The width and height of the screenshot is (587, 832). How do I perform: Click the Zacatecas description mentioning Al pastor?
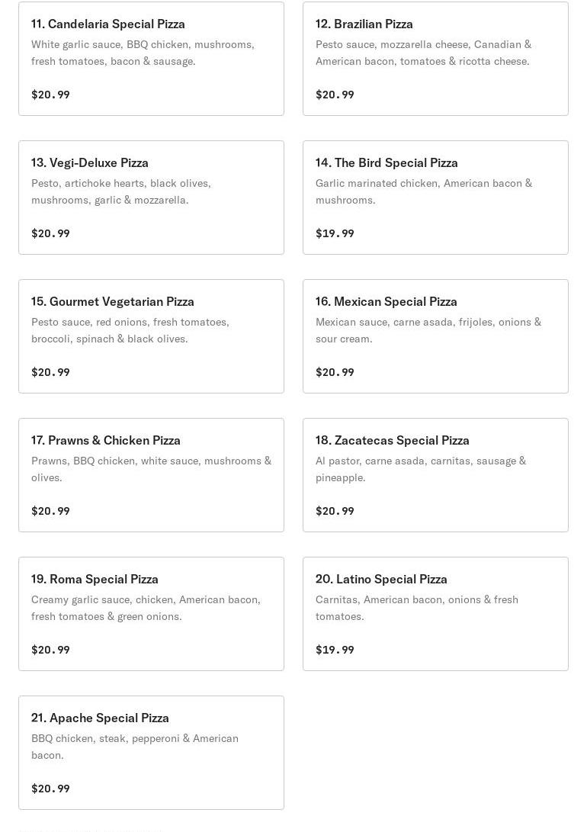(x=421, y=469)
